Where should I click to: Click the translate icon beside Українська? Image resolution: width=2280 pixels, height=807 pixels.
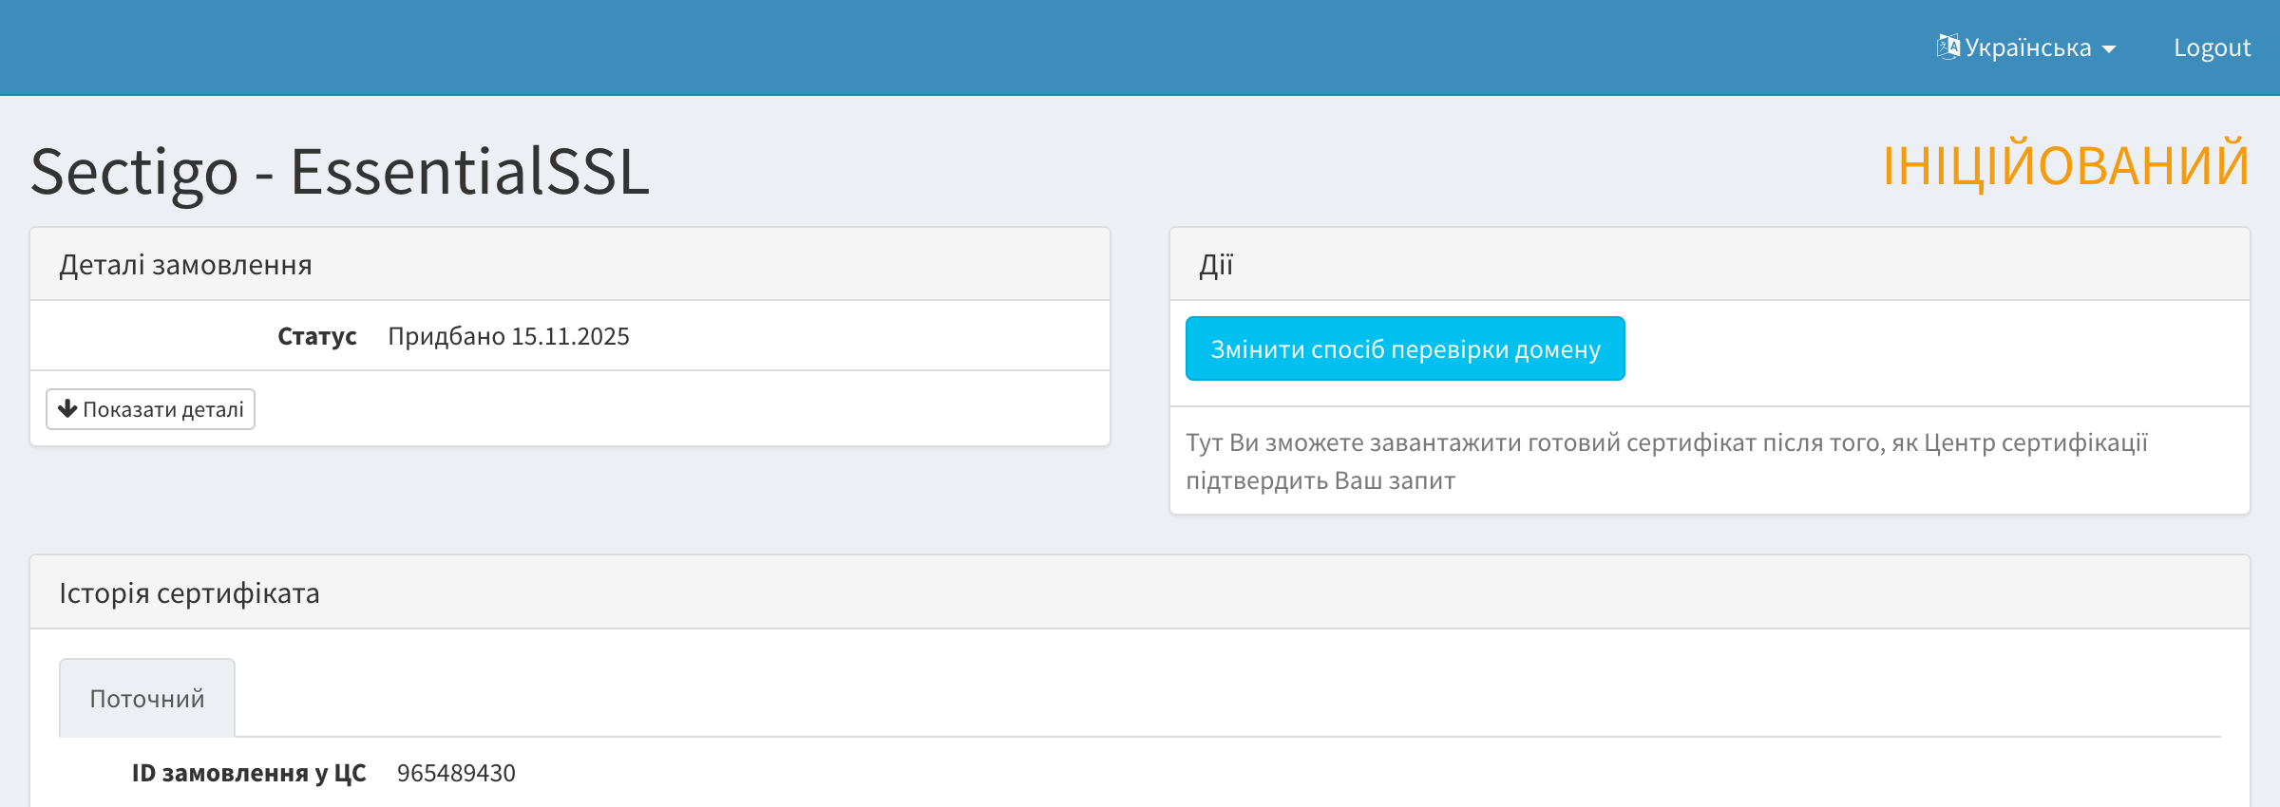tap(1947, 47)
